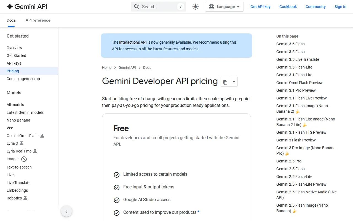Toggle the light/dark theme sun icon
The width and height of the screenshot is (353, 221).
196,7
